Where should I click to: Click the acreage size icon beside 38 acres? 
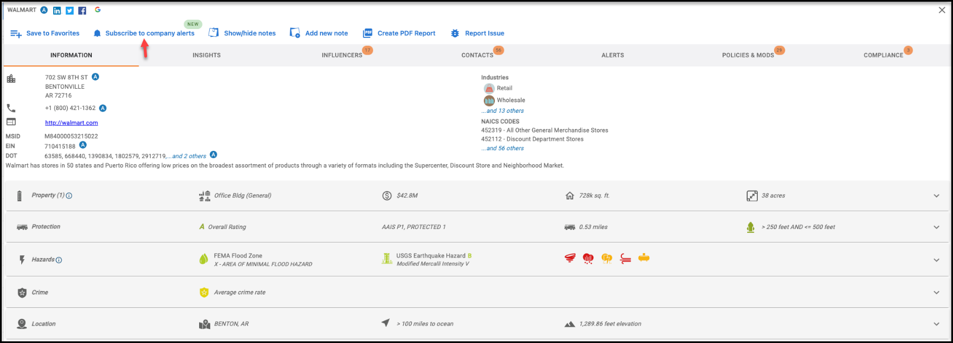click(752, 196)
